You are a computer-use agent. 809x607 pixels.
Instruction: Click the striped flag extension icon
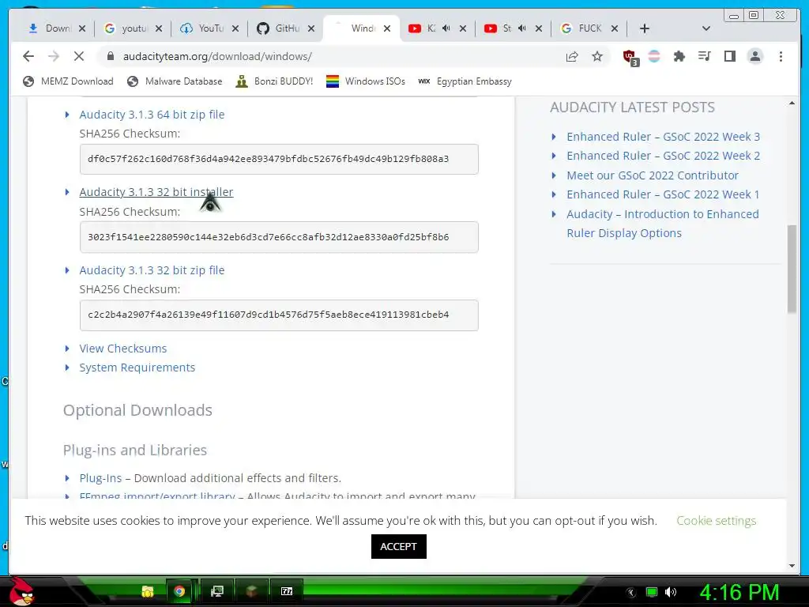tap(654, 56)
